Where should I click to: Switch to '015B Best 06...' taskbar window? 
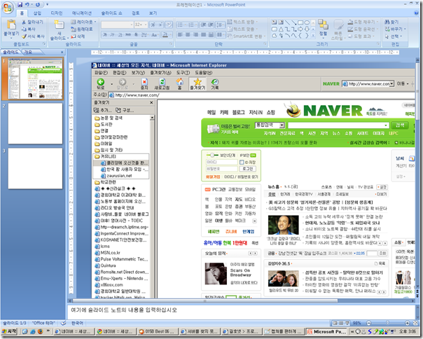(x=158, y=331)
